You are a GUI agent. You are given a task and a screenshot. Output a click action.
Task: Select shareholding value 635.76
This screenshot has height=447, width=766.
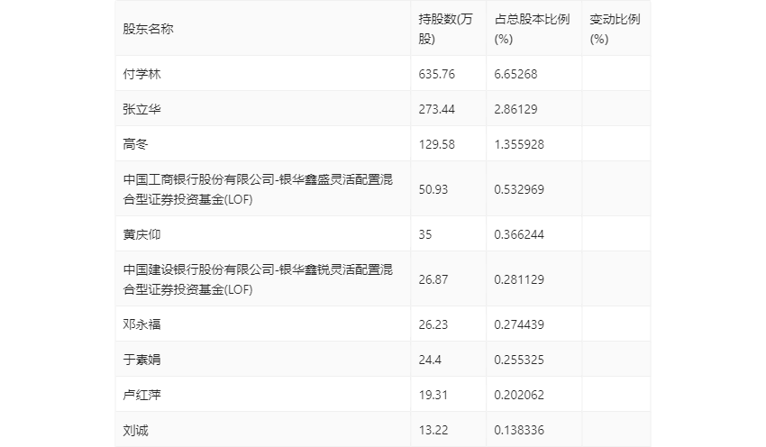437,74
